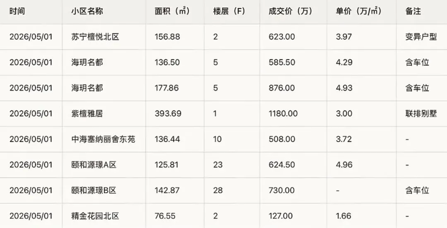Select the 颐和源璟B区 cell
Image resolution: width=447 pixels, height=228 pixels.
coord(94,190)
